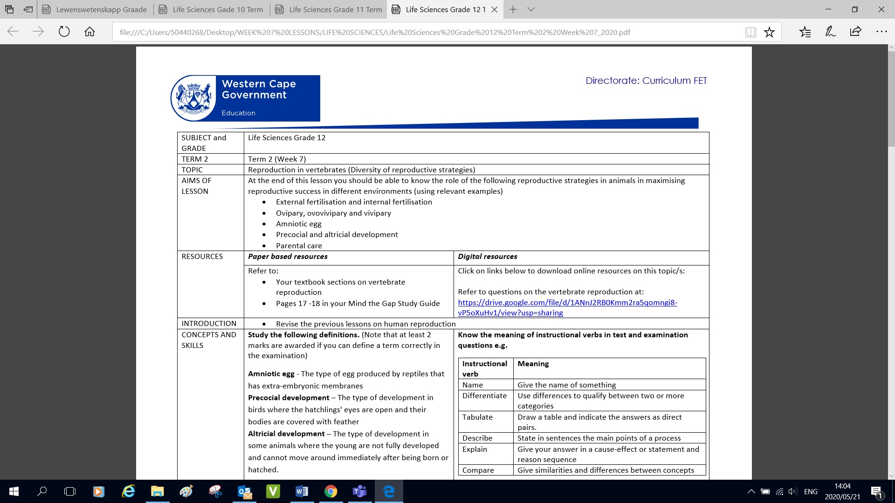Open the Google Drive vertebrate reproduction link
895x503 pixels.
point(567,307)
